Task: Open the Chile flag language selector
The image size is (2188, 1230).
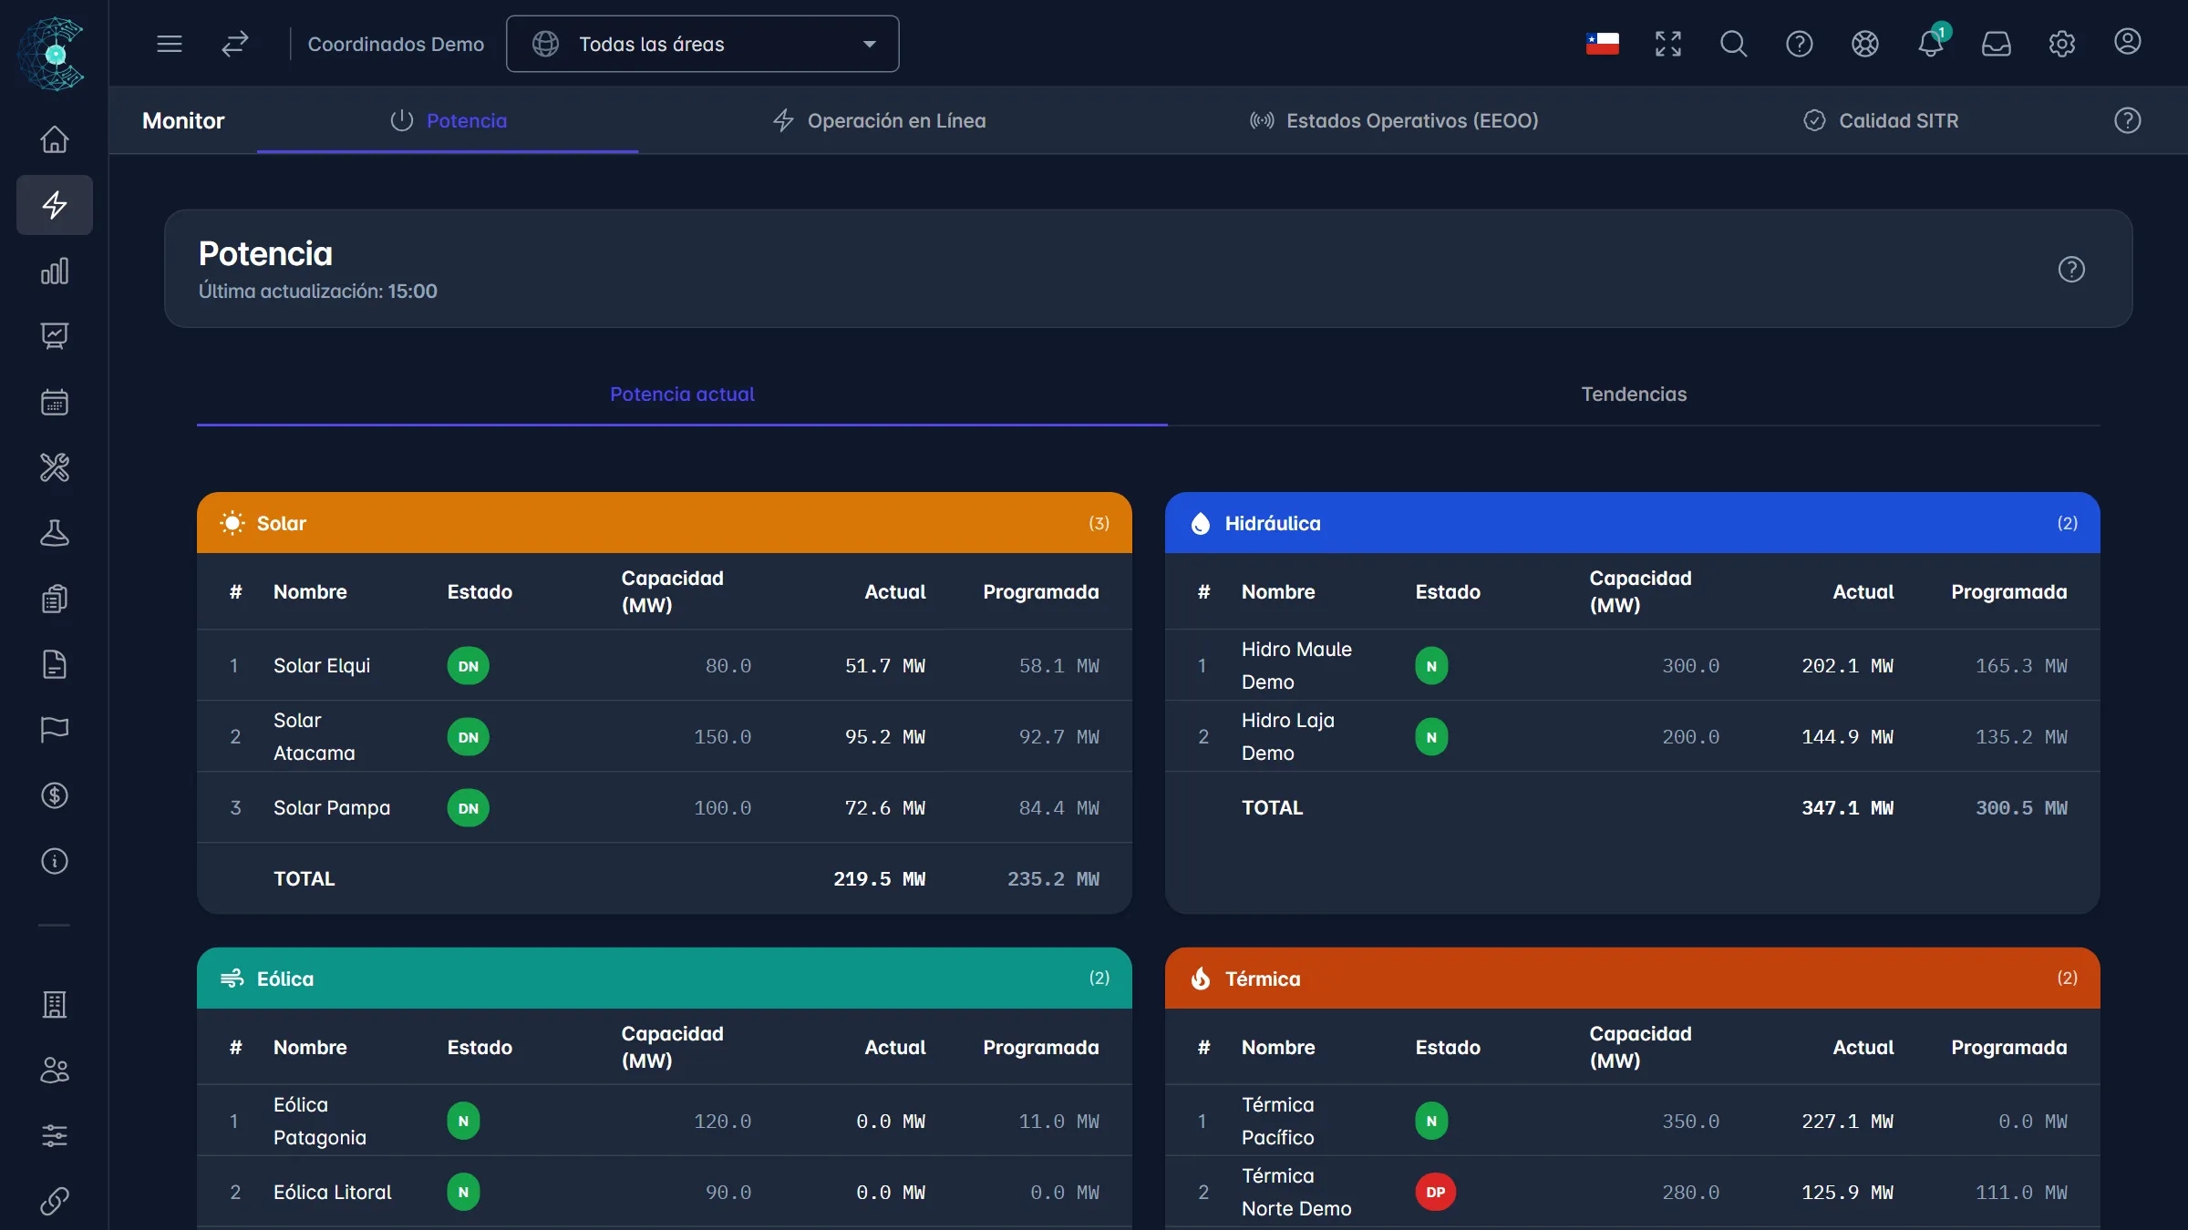Action: pyautogui.click(x=1602, y=44)
